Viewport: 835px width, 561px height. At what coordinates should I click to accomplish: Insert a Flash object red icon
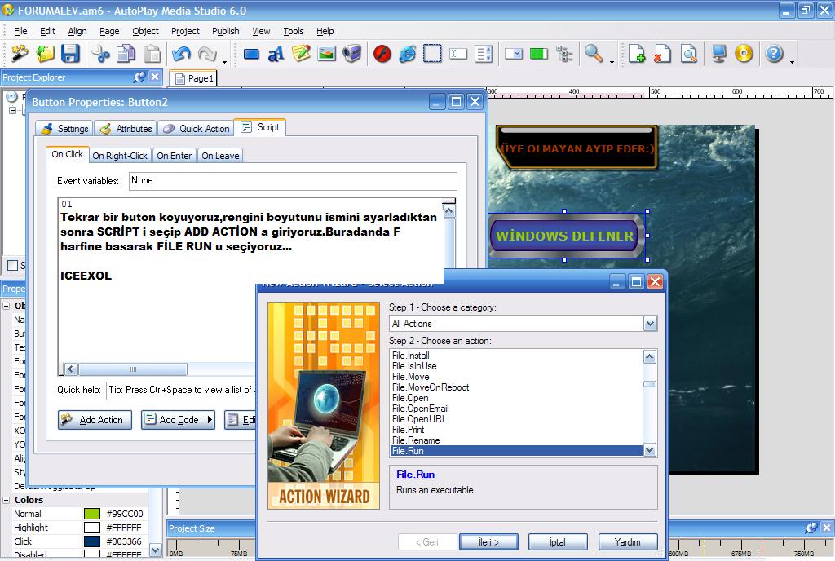382,54
